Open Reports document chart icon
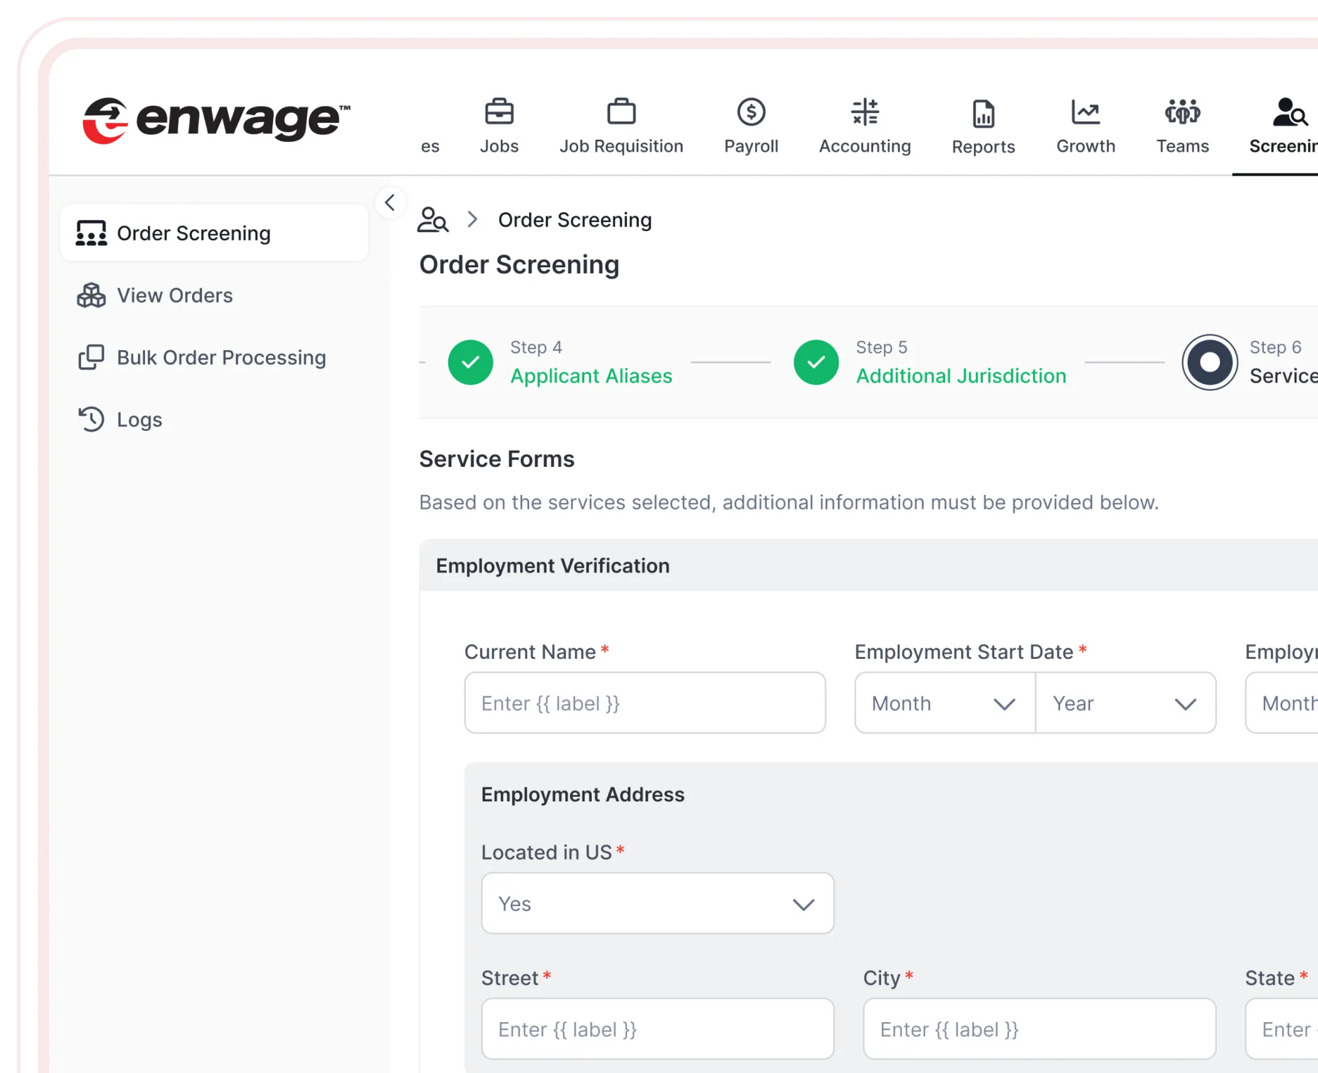This screenshot has width=1318, height=1073. [983, 114]
